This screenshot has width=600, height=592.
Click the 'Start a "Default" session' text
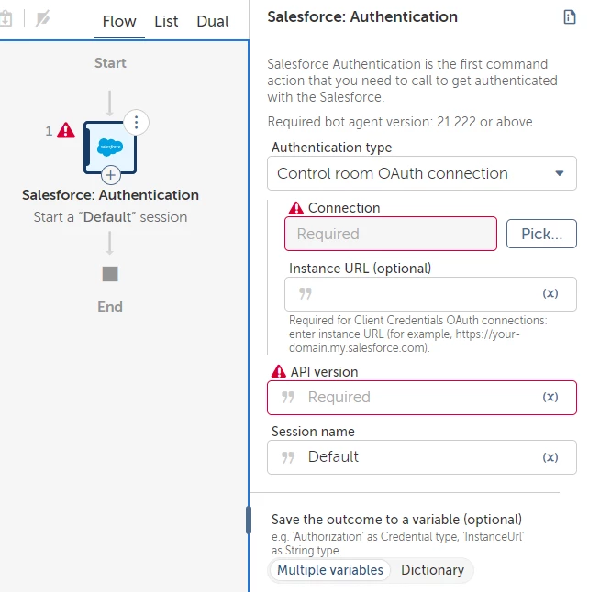(x=110, y=216)
